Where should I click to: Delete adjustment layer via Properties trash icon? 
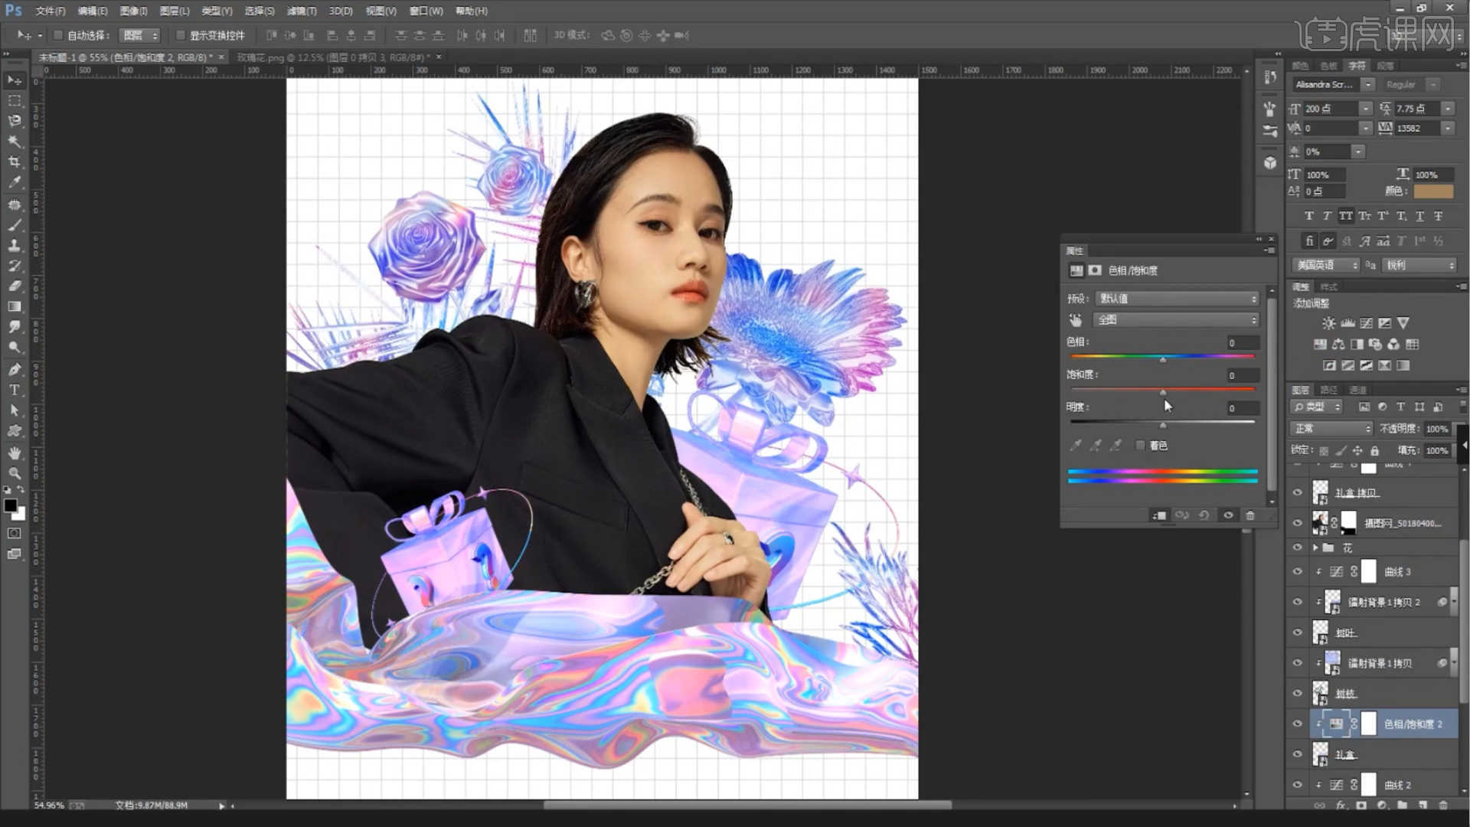pos(1250,515)
